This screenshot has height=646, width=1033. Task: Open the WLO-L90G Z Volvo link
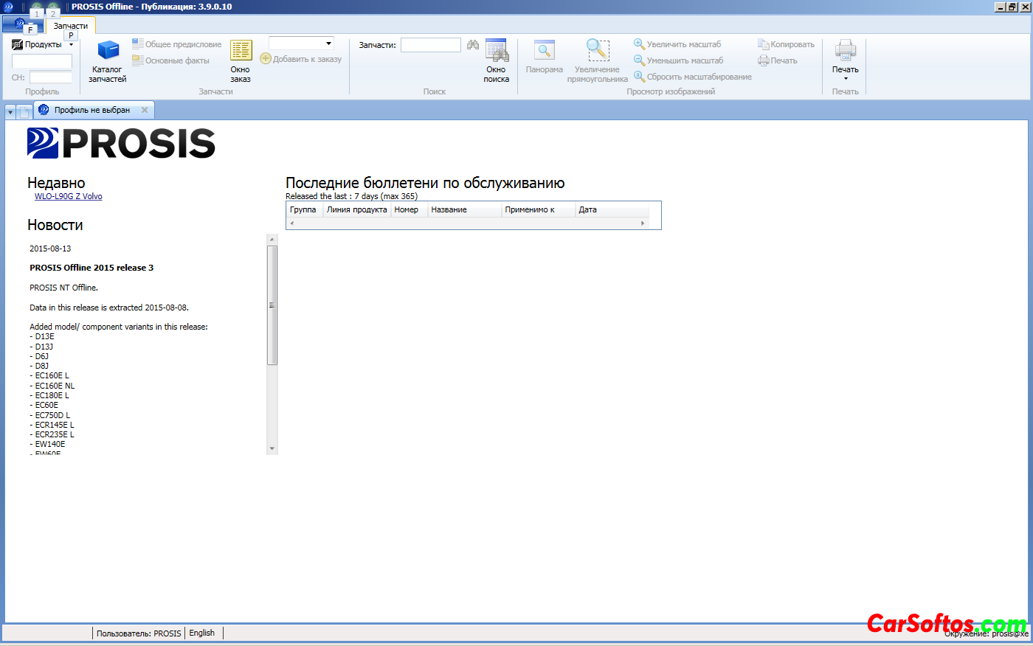69,196
